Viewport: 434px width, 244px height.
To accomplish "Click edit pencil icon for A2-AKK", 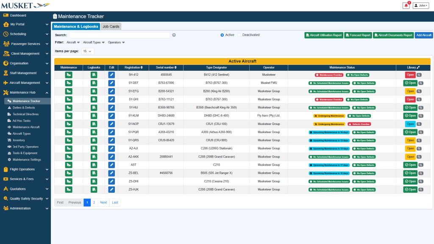I will coord(111,157).
